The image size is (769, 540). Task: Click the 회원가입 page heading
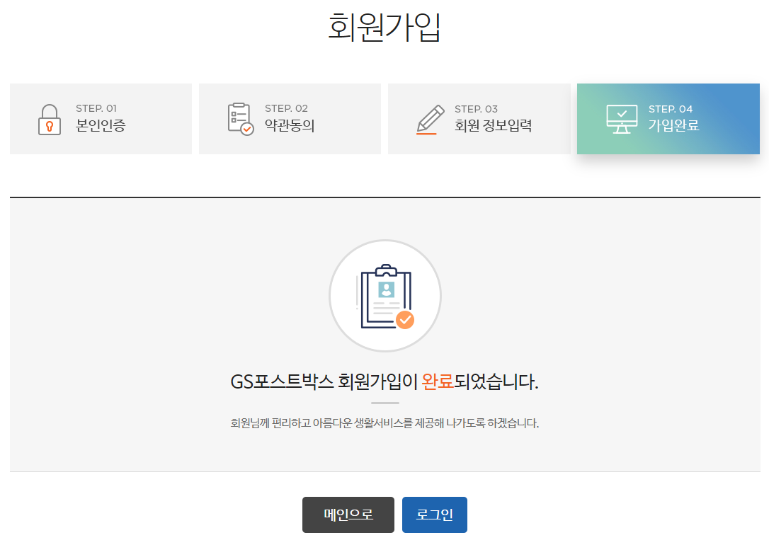tap(384, 27)
